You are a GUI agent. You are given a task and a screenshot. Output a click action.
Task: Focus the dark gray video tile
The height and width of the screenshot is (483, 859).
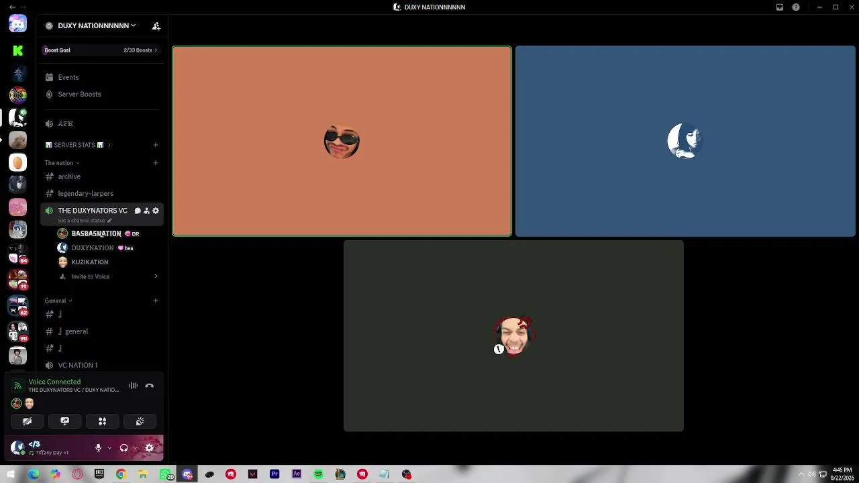[513, 335]
